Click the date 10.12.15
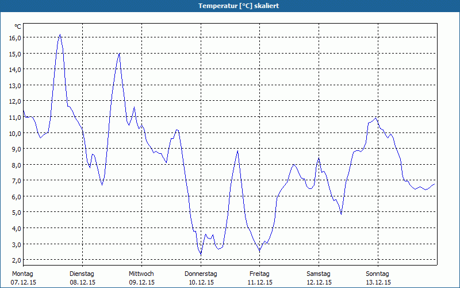The image size is (460, 288). (x=201, y=282)
